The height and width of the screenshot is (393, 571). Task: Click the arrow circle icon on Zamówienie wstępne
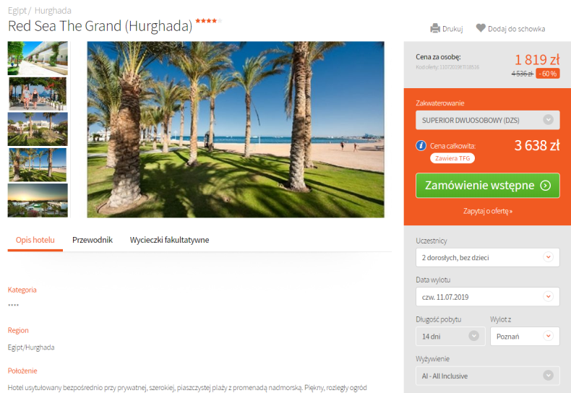tap(545, 186)
